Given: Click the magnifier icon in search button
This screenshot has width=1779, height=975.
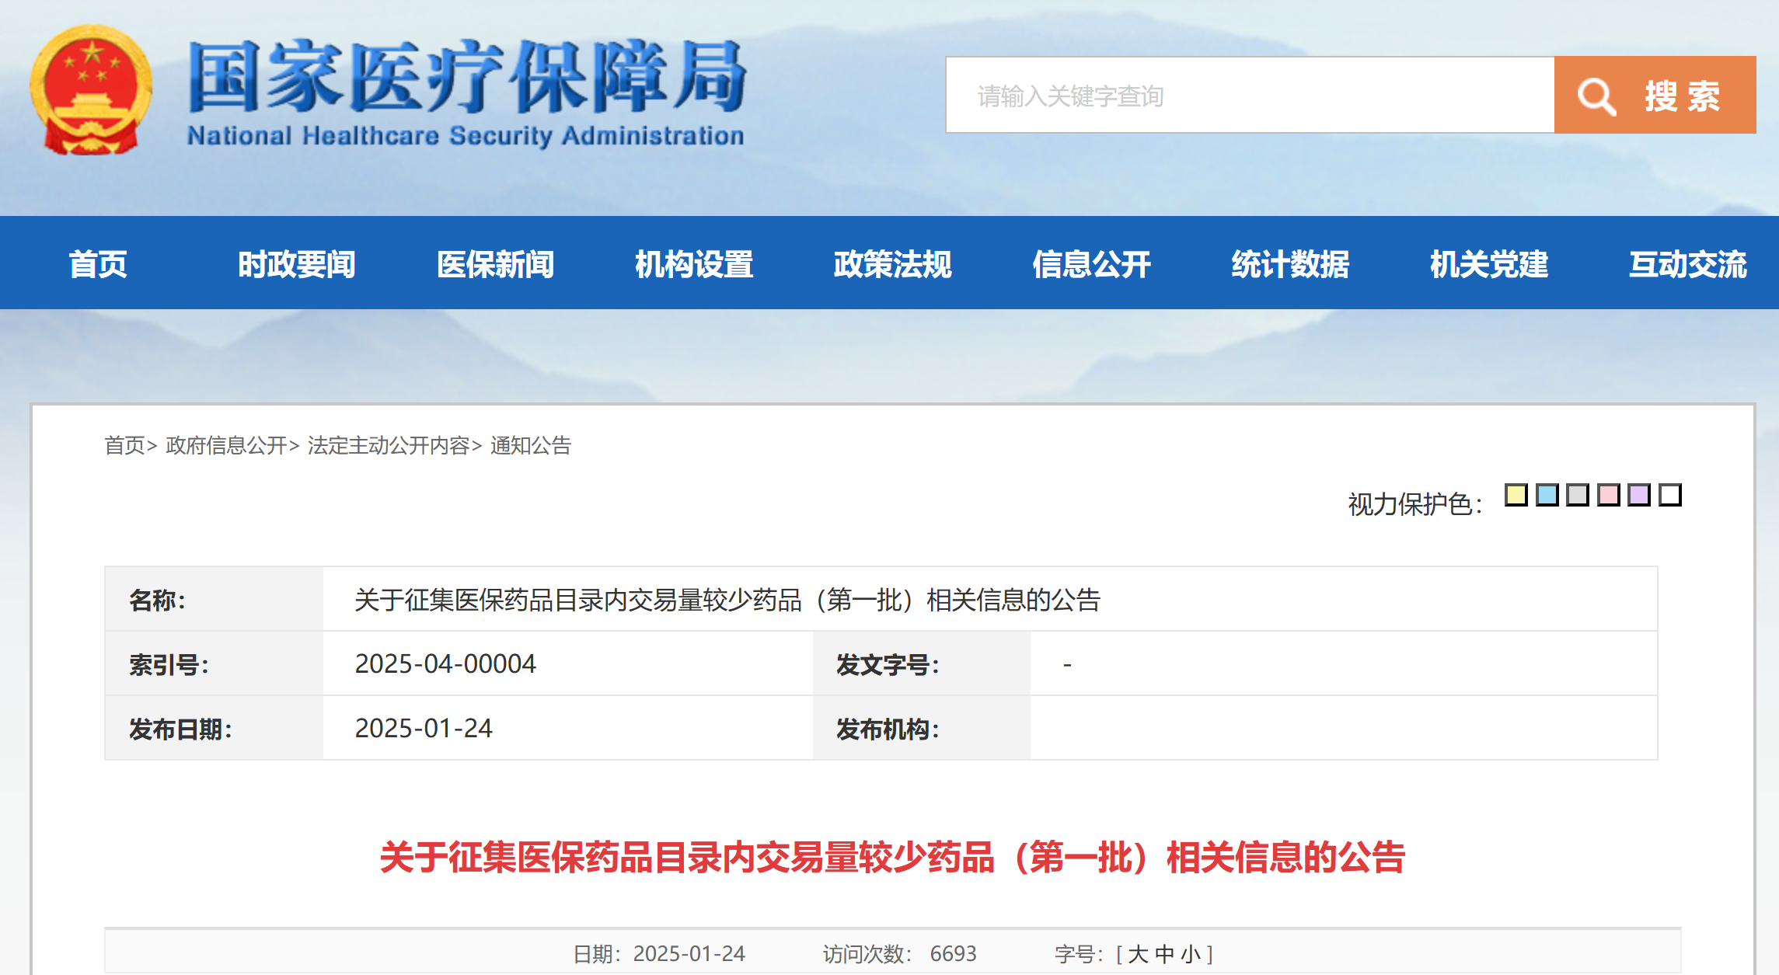Looking at the screenshot, I should 1596,96.
